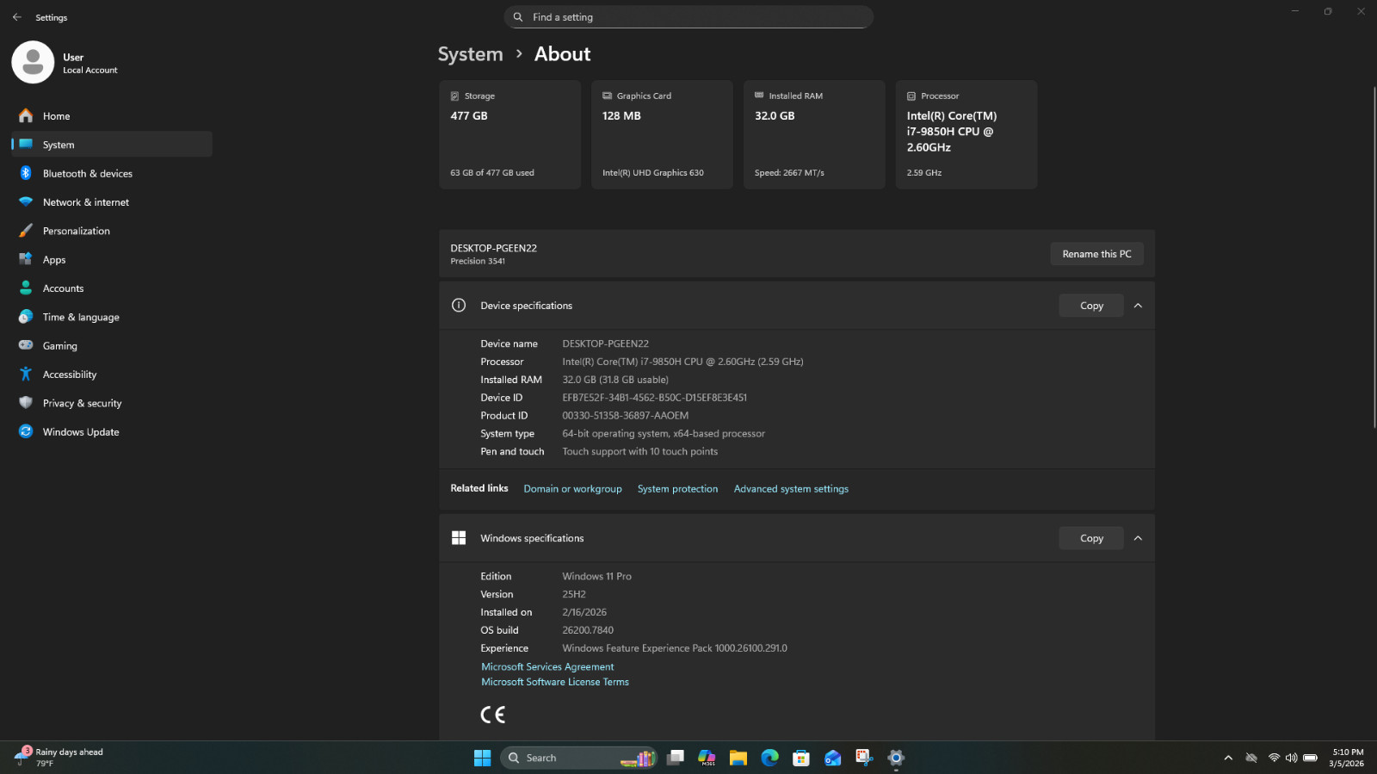Screen dimensions: 1377x774
Task: Launch Microsoft Edge from the taskbar
Action: point(769,758)
